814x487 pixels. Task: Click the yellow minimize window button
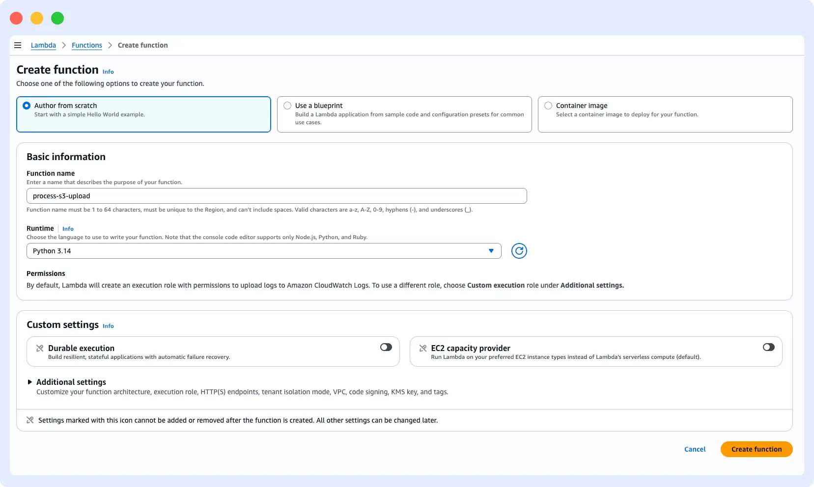click(37, 18)
